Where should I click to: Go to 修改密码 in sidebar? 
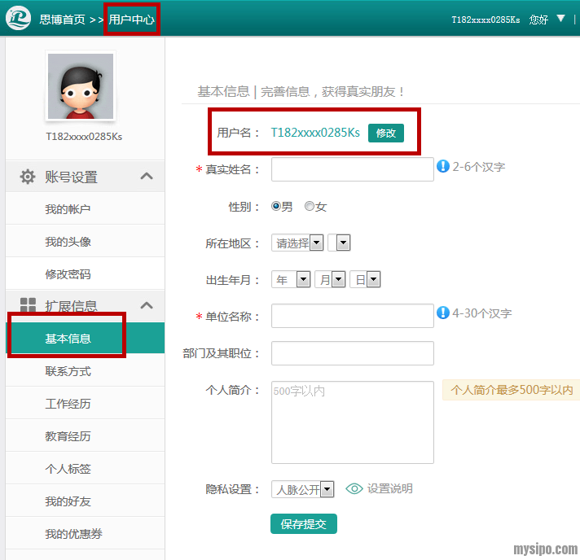coord(68,274)
